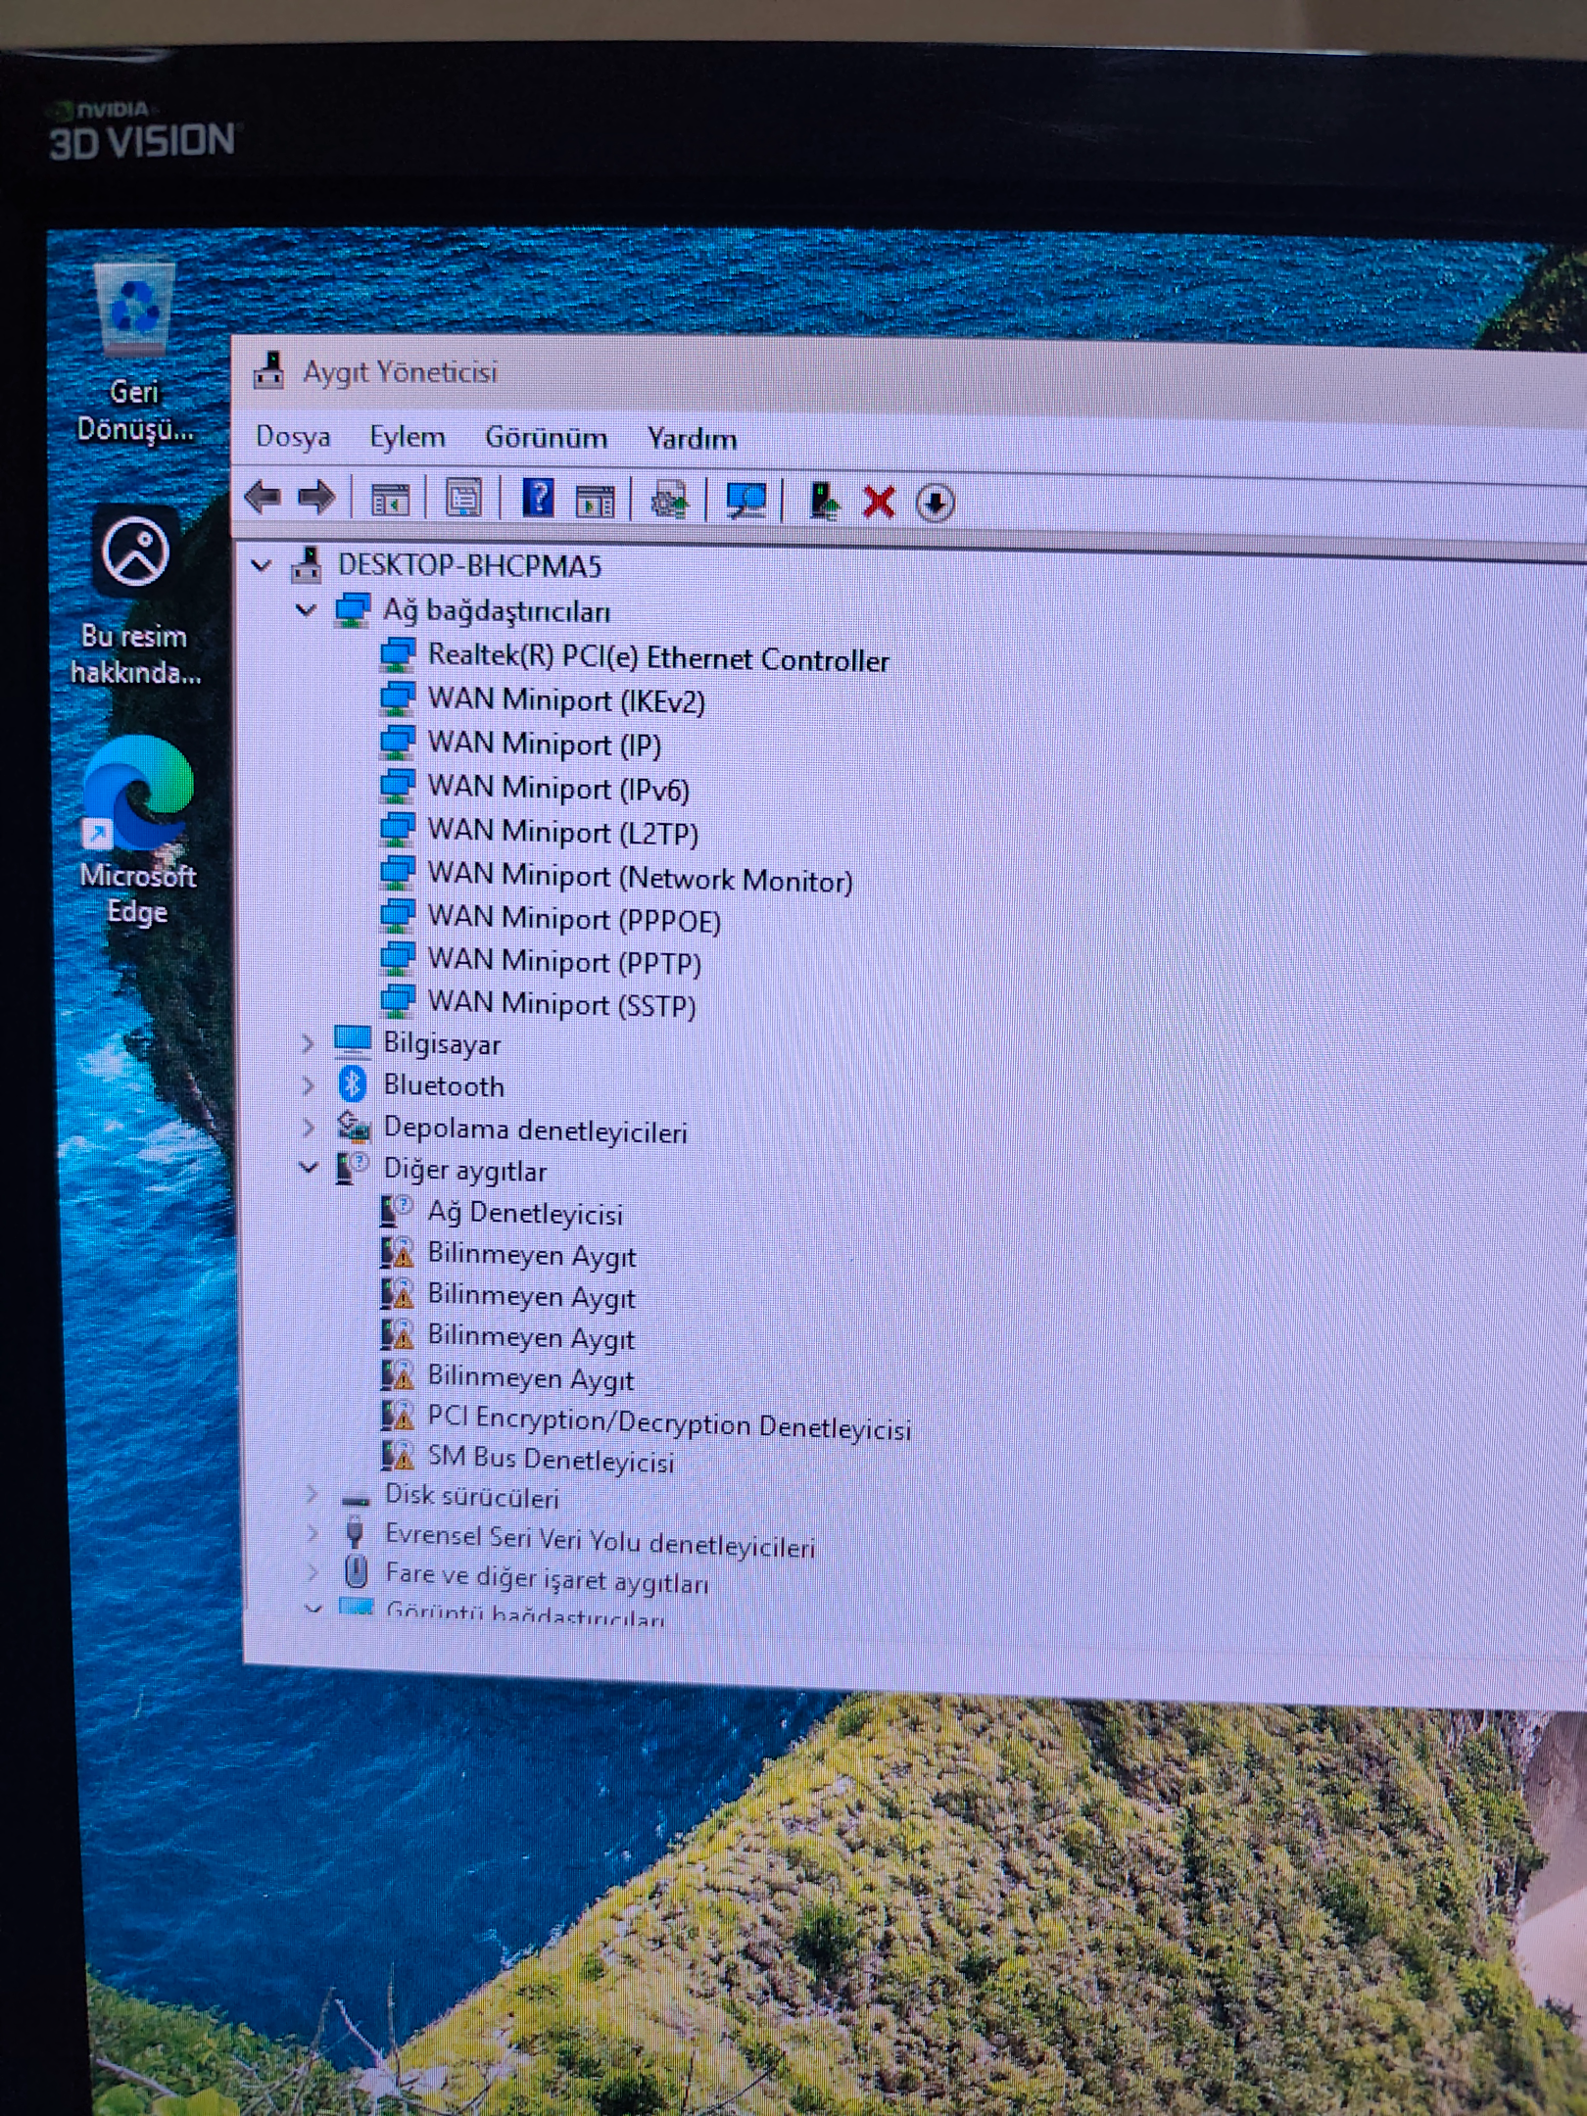Open the Dosya menu
The image size is (1587, 2116).
pos(292,436)
